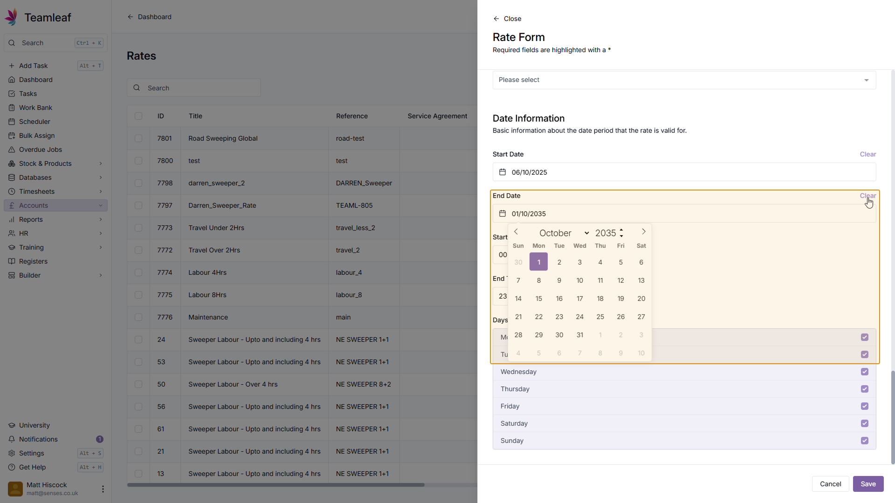
Task: Click the Teamleaf logo
Action: tap(12, 17)
